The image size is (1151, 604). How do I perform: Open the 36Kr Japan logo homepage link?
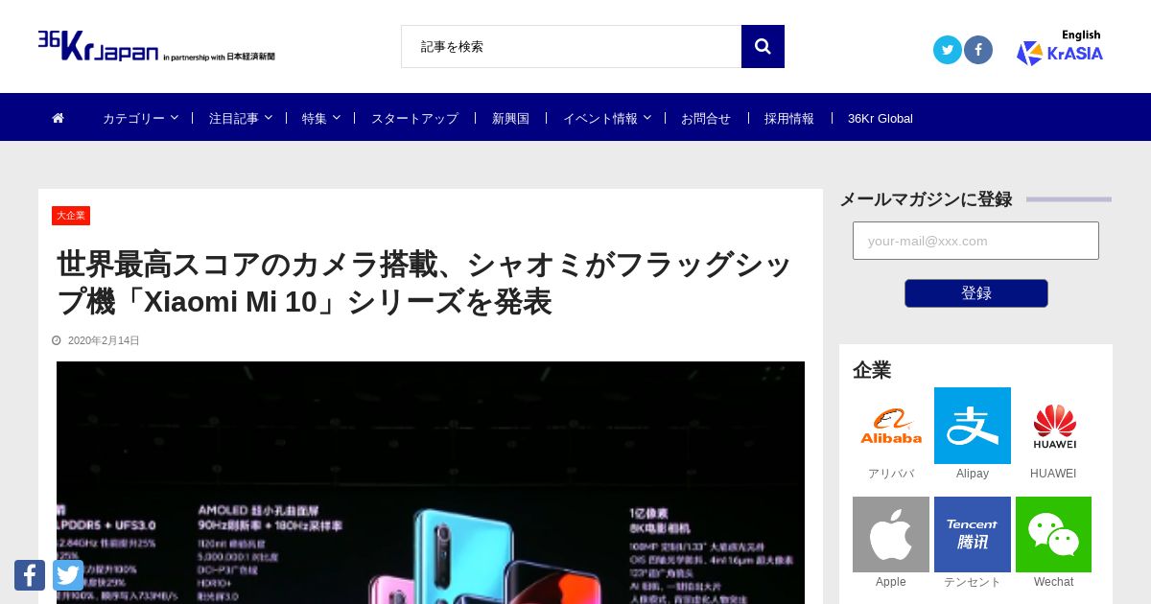tap(156, 46)
